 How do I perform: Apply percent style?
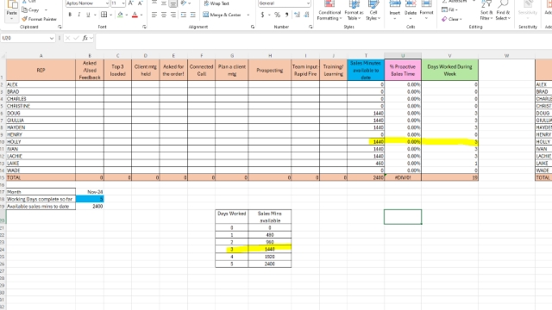coord(278,15)
